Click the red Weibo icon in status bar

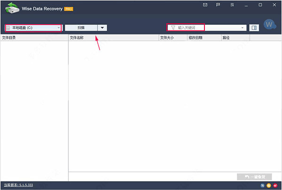pos(275,185)
